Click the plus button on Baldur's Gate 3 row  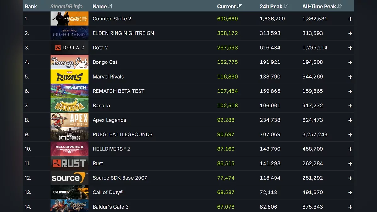coord(350,207)
